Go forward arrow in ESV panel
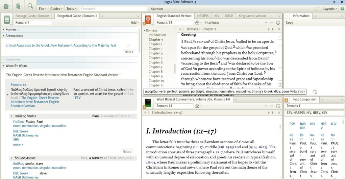 click(x=272, y=23)
